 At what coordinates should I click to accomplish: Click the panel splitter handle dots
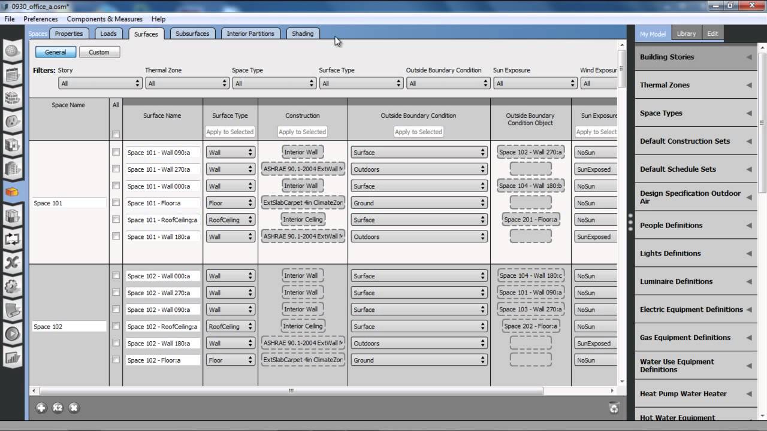tap(630, 221)
